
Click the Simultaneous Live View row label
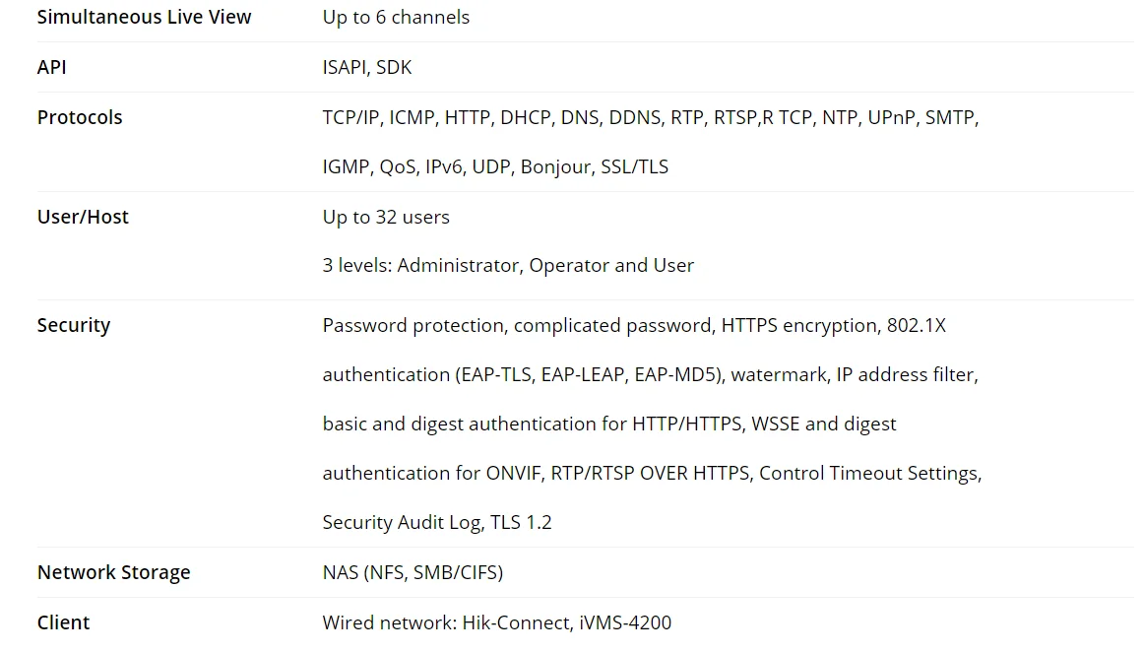[144, 17]
